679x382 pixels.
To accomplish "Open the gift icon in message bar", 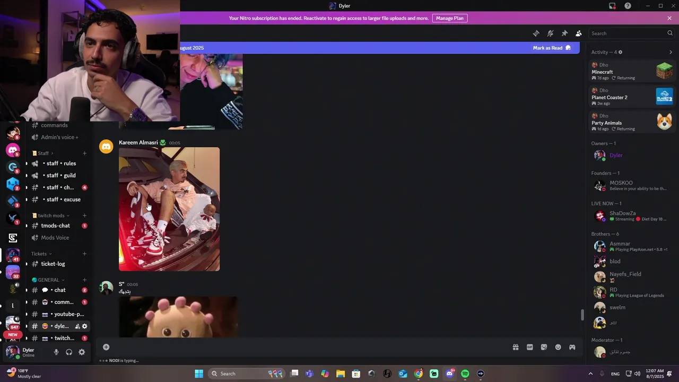I will 515,347.
